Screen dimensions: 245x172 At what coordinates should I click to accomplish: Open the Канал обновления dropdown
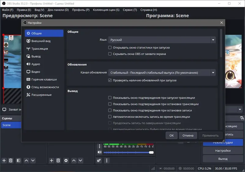coord(162,72)
